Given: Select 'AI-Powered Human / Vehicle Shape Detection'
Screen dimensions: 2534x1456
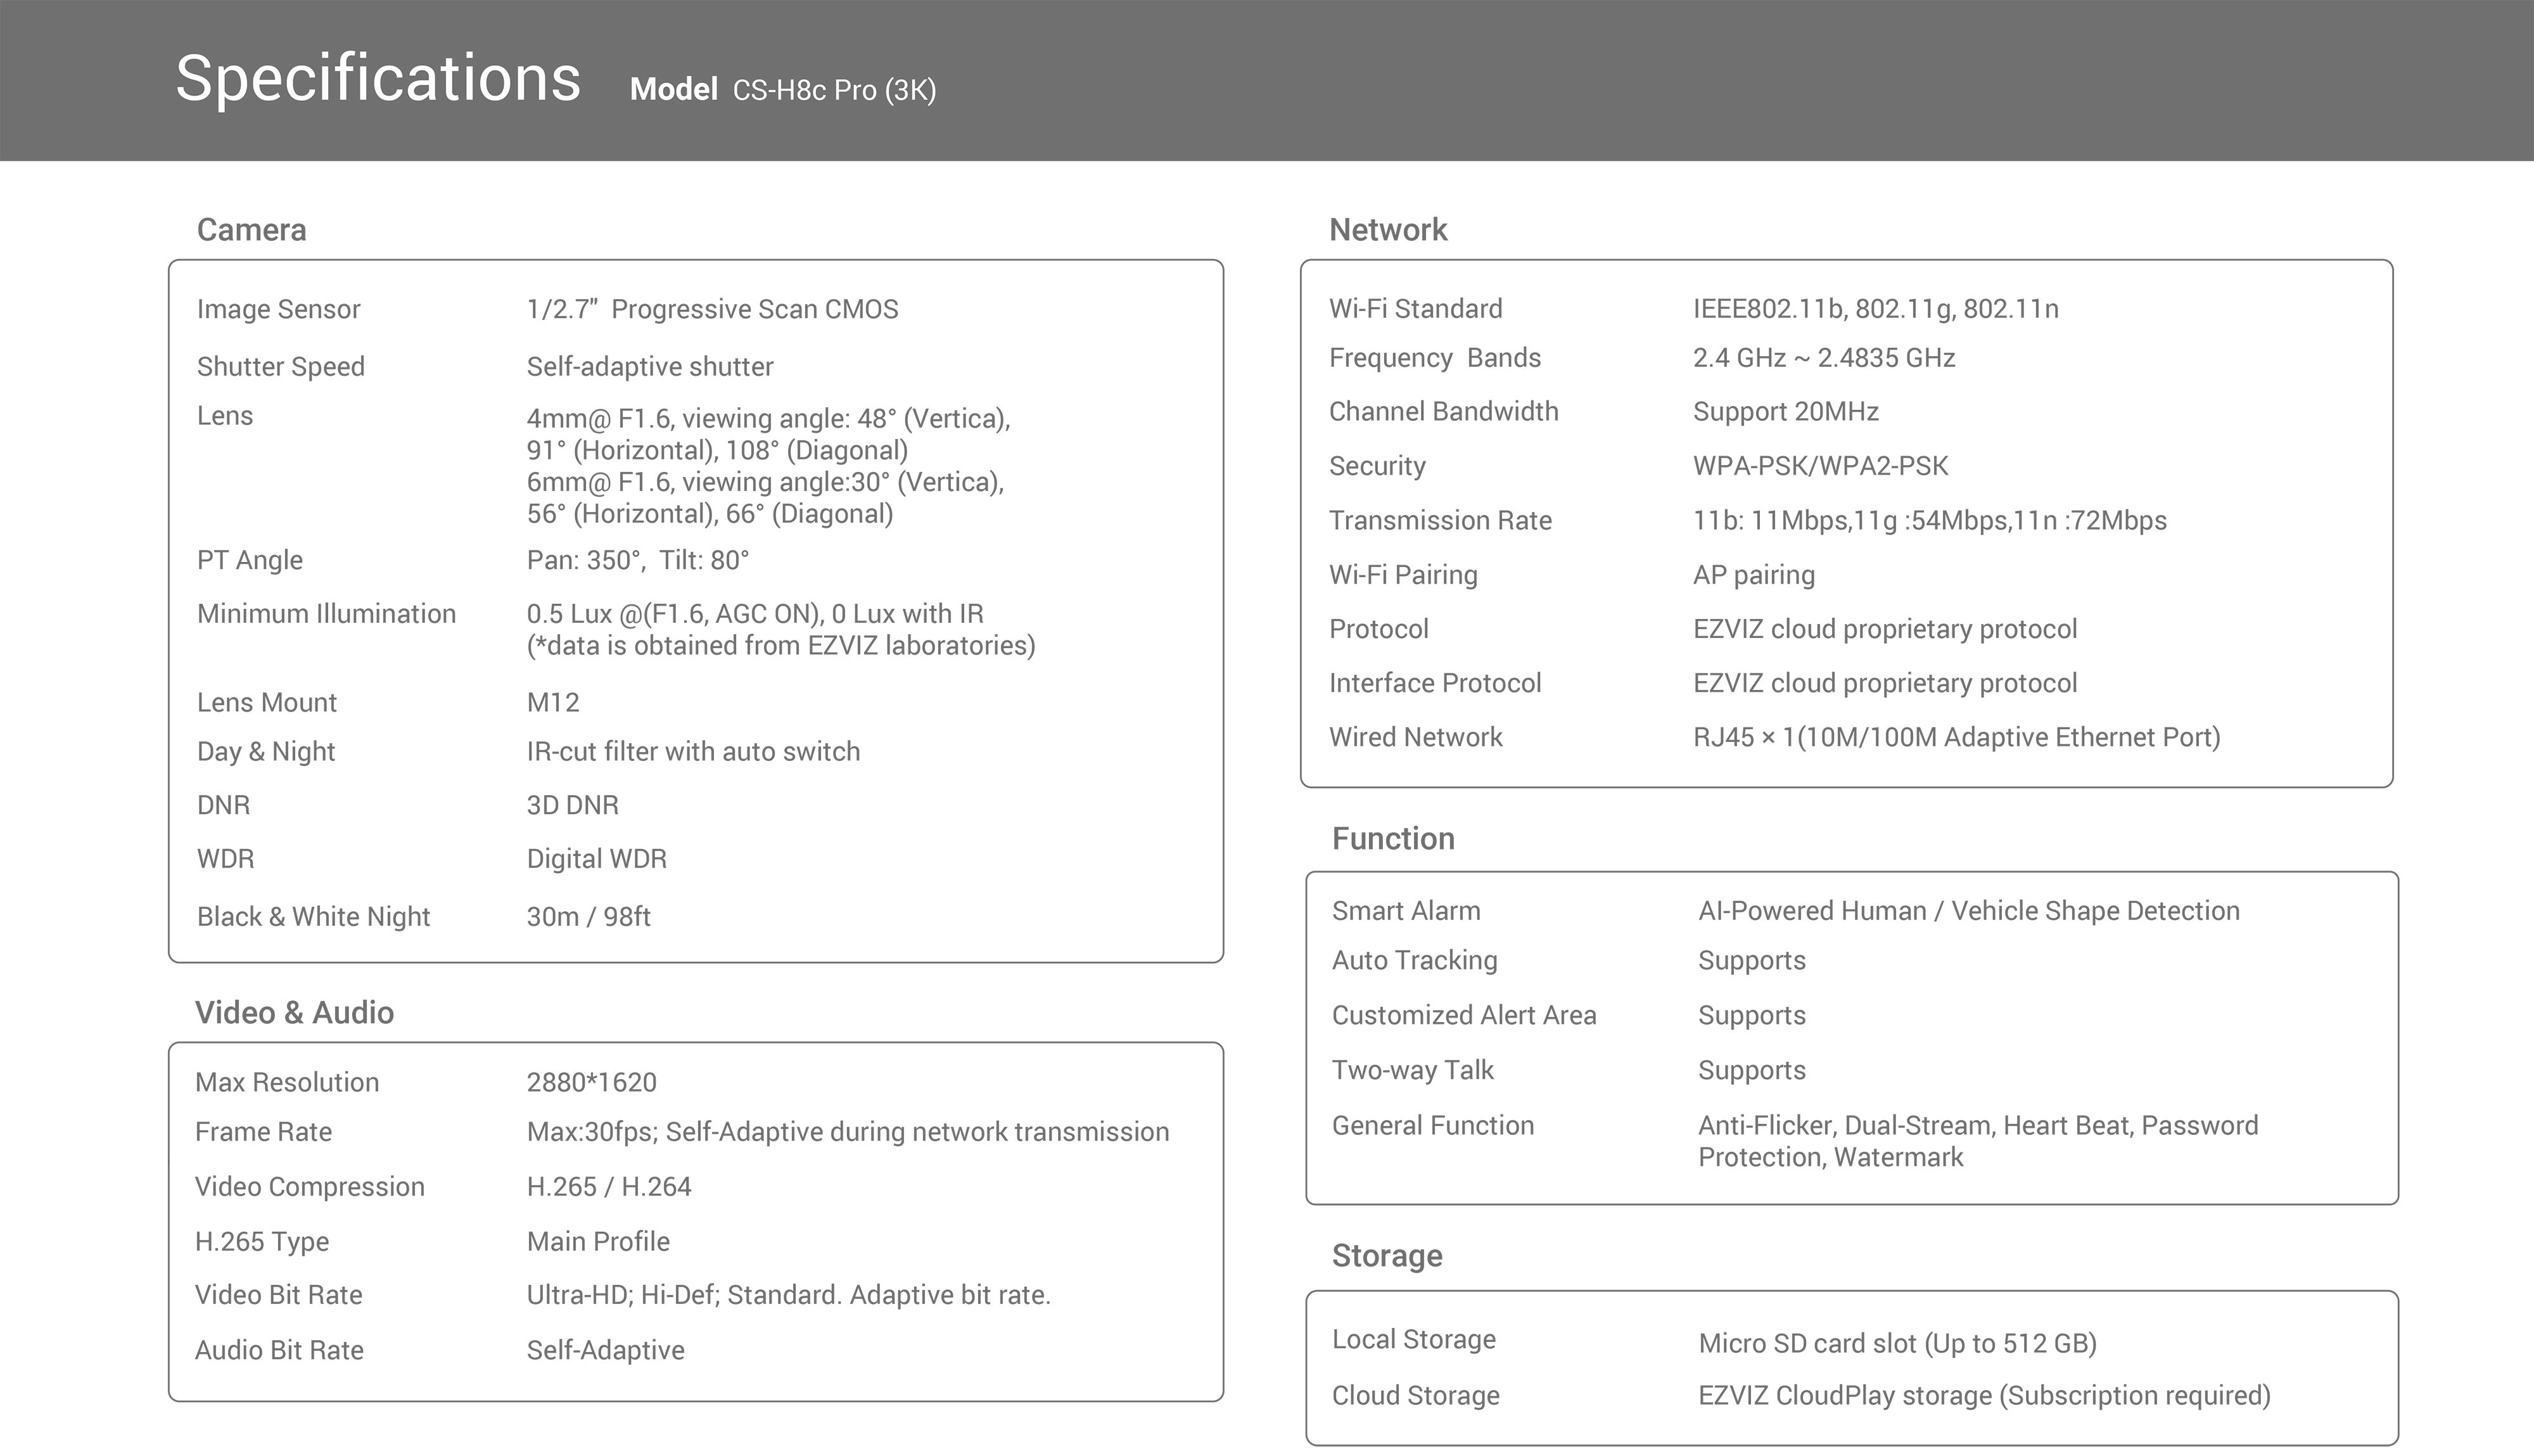Looking at the screenshot, I should pyautogui.click(x=1969, y=911).
